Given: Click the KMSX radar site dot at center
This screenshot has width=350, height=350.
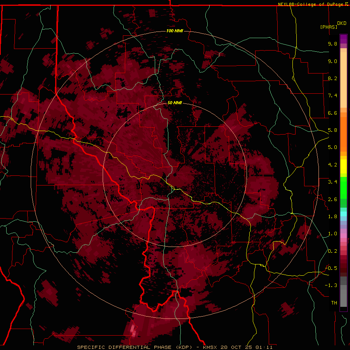Looking at the screenshot, I should (175, 175).
